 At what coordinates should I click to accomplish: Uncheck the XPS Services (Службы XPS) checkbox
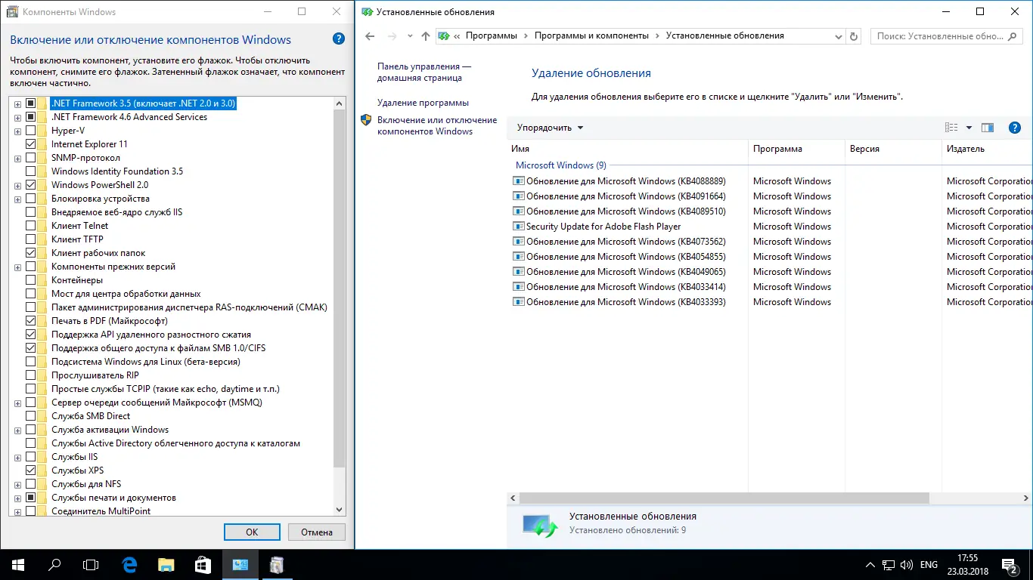[31, 470]
